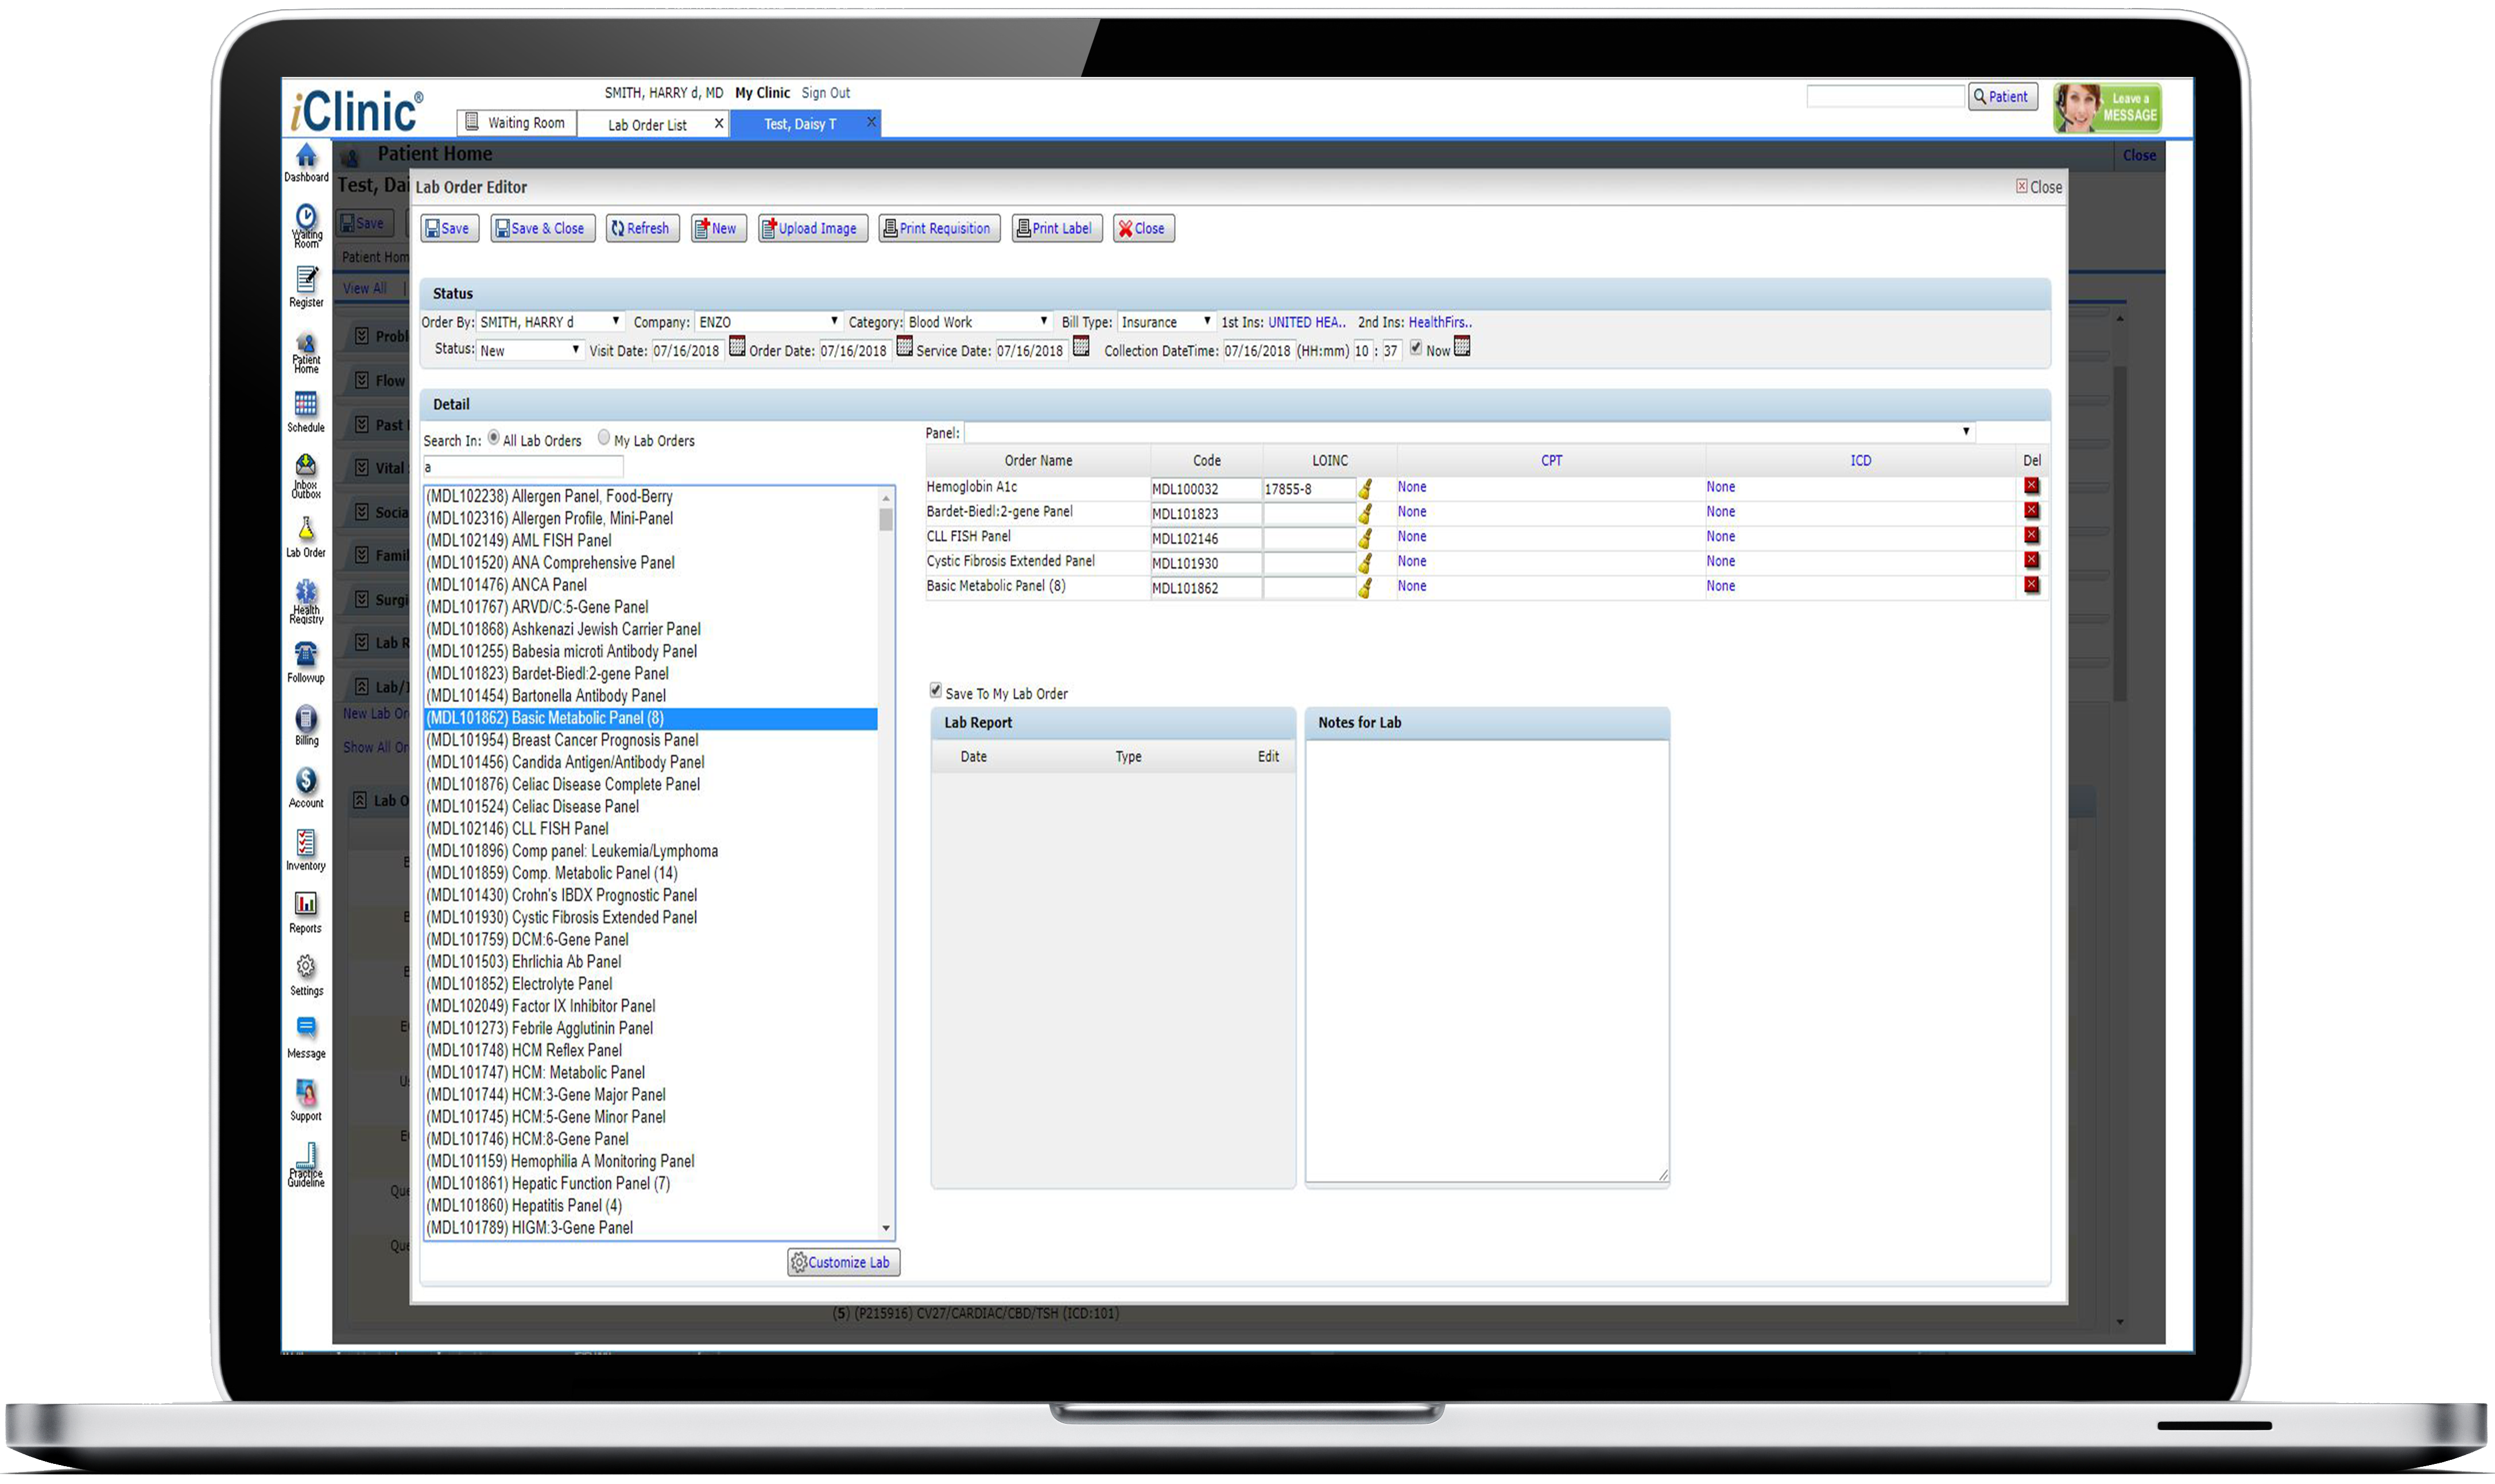Click lab list scrollbar down arrow
This screenshot has width=2495, height=1484.
(x=886, y=1229)
